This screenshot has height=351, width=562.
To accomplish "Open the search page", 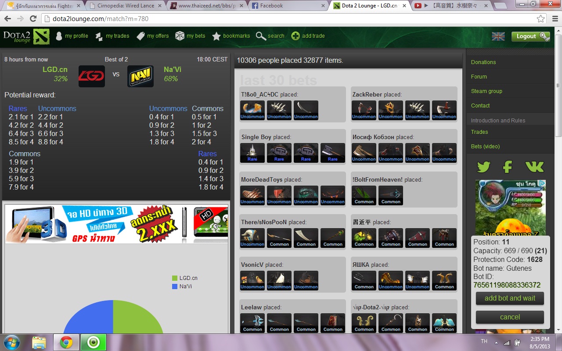I will 270,36.
